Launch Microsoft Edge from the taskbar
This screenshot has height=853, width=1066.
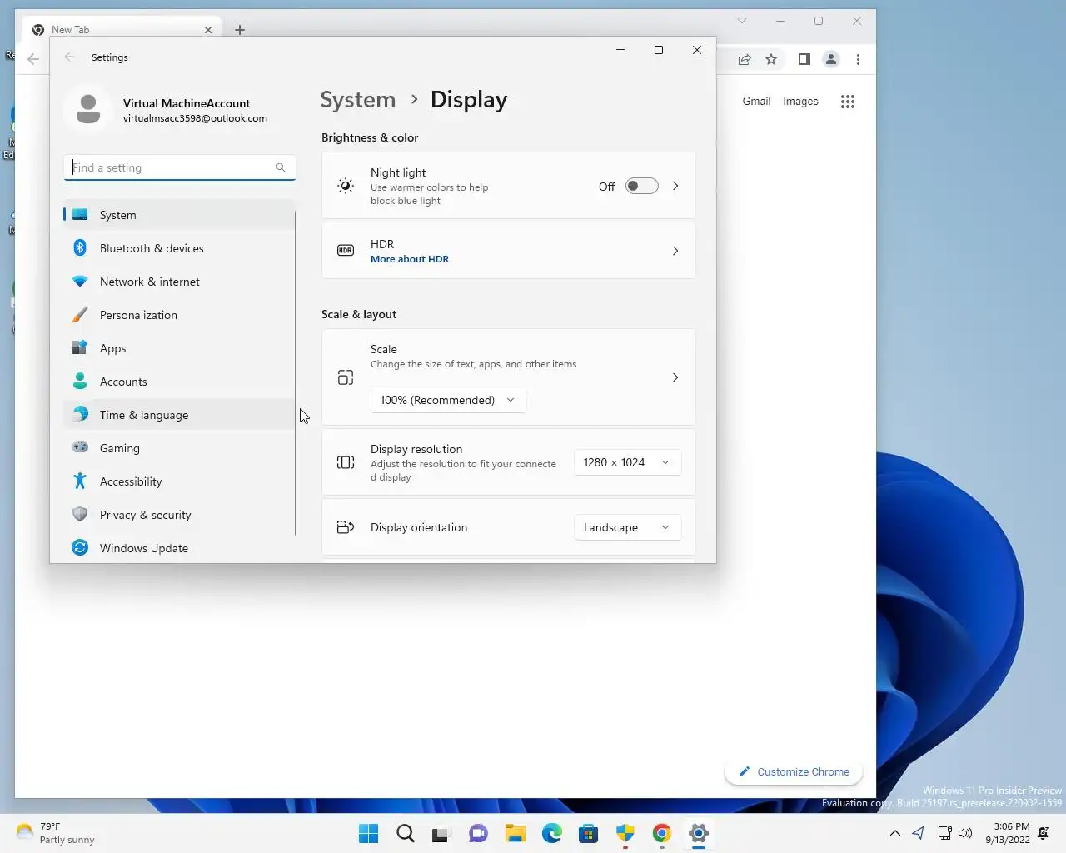tap(551, 833)
